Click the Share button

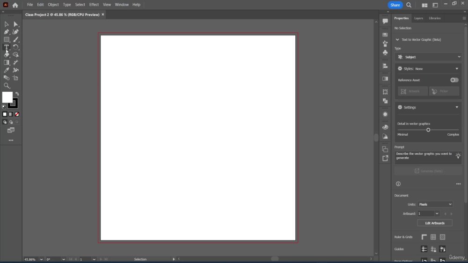(395, 5)
